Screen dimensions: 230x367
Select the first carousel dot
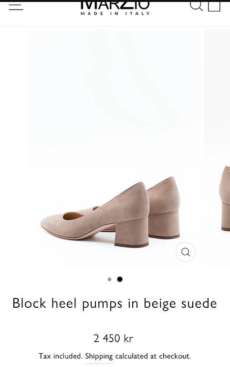[x=109, y=279]
